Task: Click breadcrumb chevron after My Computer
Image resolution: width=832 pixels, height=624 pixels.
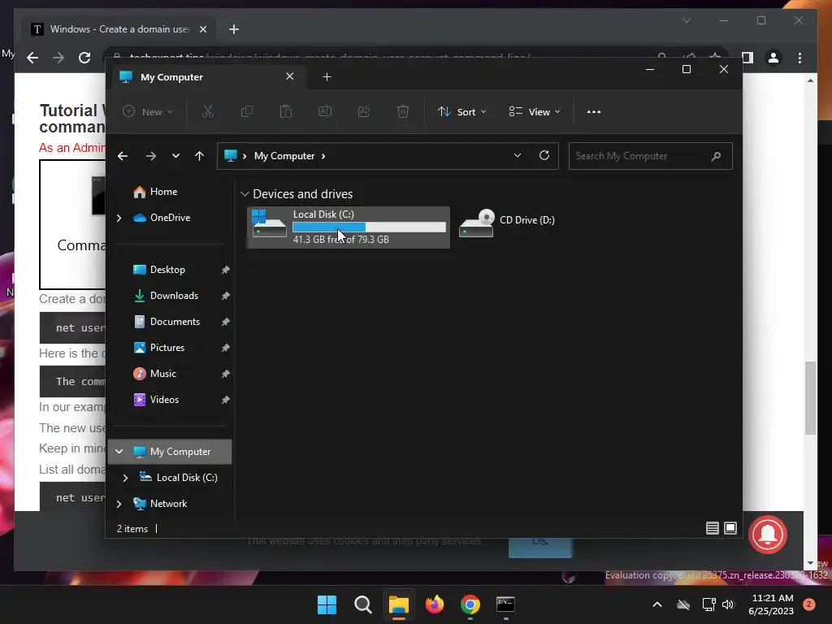Action: (x=323, y=156)
